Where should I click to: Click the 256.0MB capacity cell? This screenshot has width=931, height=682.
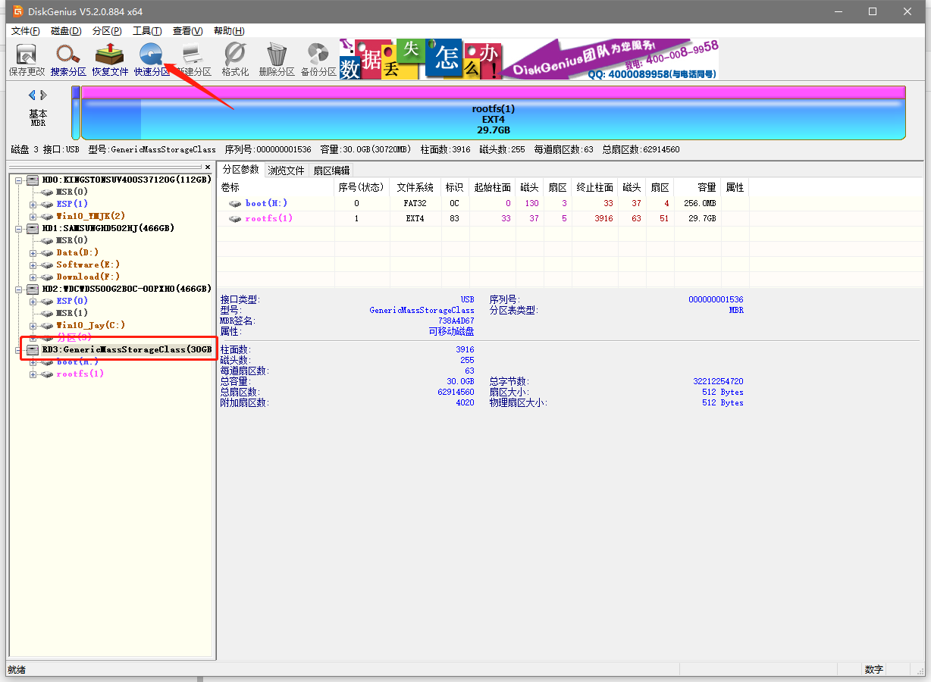pos(698,203)
